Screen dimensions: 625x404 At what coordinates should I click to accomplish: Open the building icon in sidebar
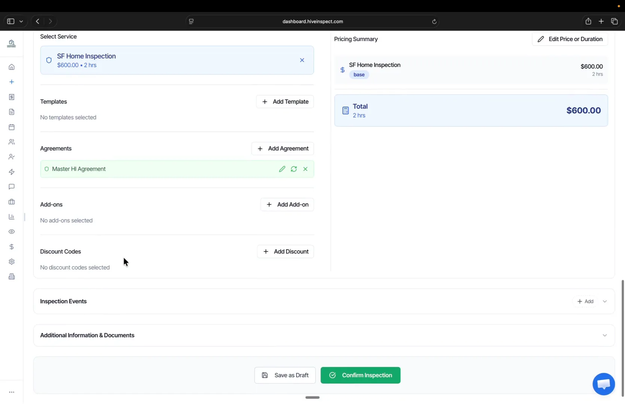tap(12, 276)
